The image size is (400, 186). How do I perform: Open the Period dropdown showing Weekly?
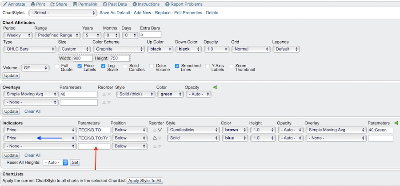[x=18, y=35]
